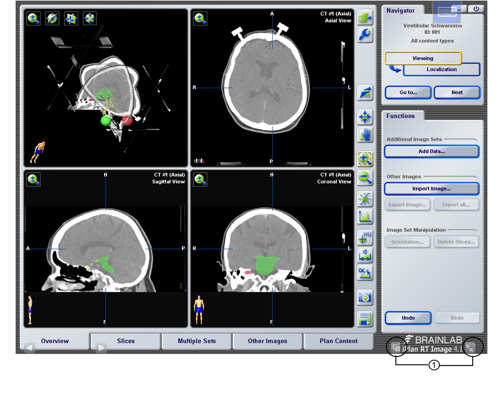Click the floppy disk save icon
504x395 pixels.
click(x=365, y=319)
